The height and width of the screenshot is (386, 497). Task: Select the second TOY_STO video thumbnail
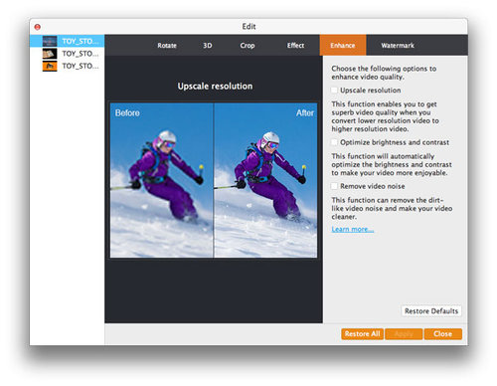point(50,54)
